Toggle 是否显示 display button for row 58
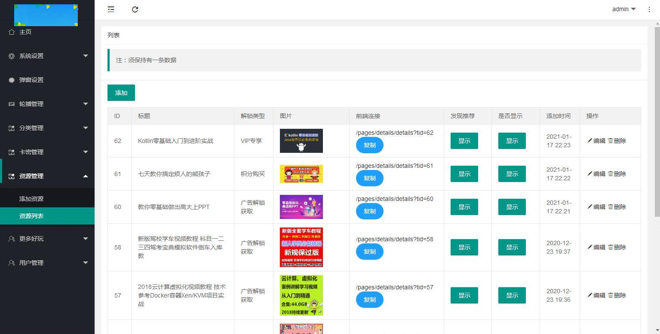This screenshot has width=660, height=334. coord(512,247)
